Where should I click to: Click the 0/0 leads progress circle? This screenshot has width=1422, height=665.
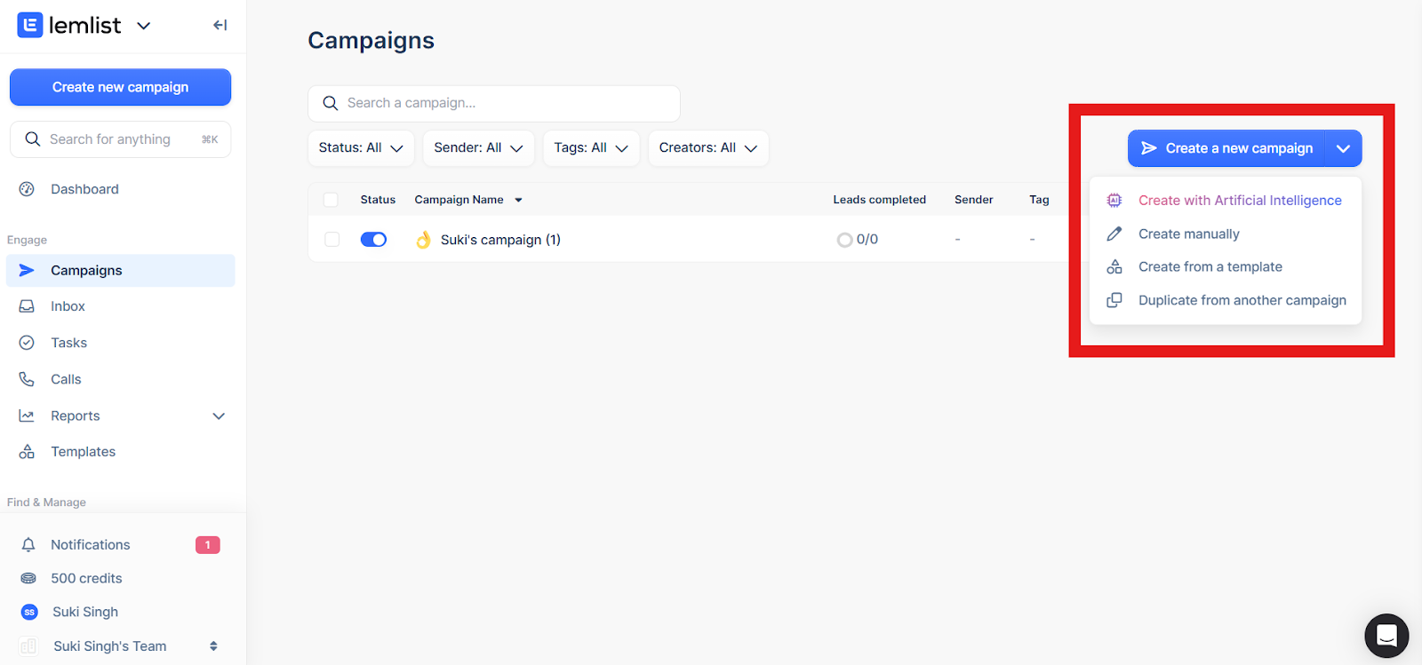coord(844,240)
